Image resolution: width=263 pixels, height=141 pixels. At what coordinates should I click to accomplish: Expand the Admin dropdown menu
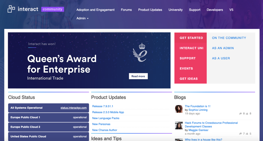click(82, 18)
